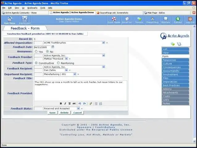This screenshot has height=148, width=197.
Task: Expand the Dan Zahlis person dropdown
Action: [66, 70]
